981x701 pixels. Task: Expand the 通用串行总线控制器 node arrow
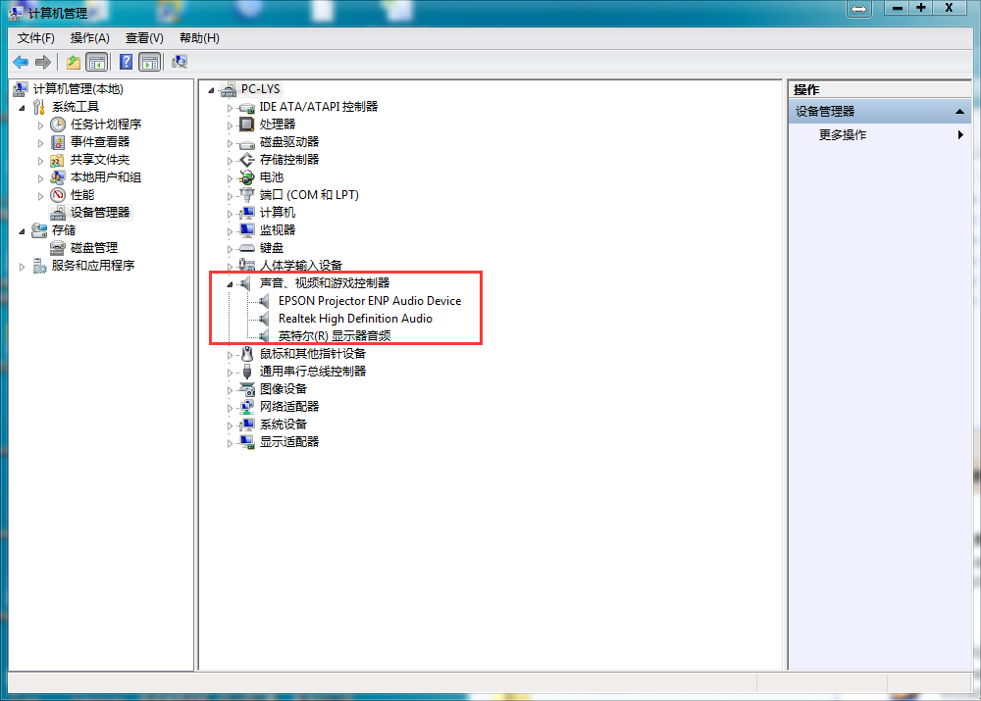click(x=230, y=373)
